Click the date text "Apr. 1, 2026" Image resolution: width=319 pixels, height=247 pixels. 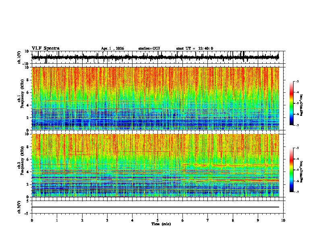(x=112, y=48)
